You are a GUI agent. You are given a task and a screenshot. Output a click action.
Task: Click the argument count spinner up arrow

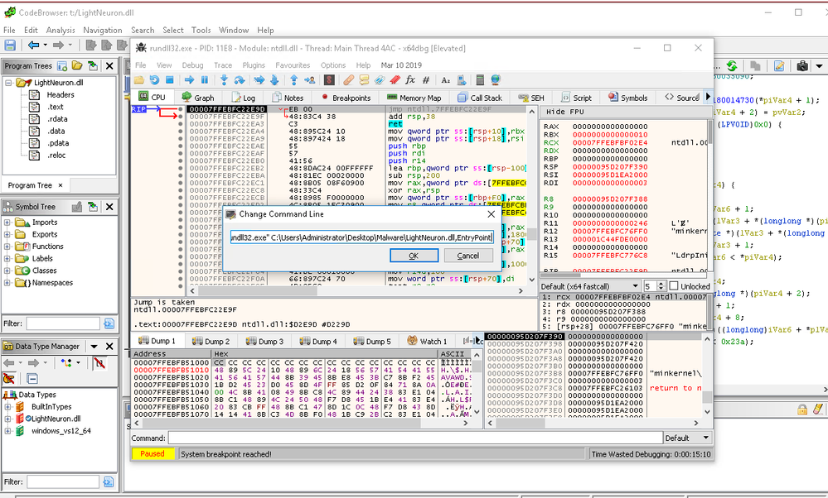pos(661,284)
